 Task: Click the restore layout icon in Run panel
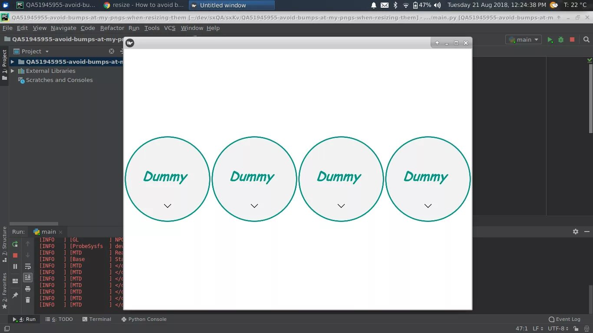click(15, 281)
